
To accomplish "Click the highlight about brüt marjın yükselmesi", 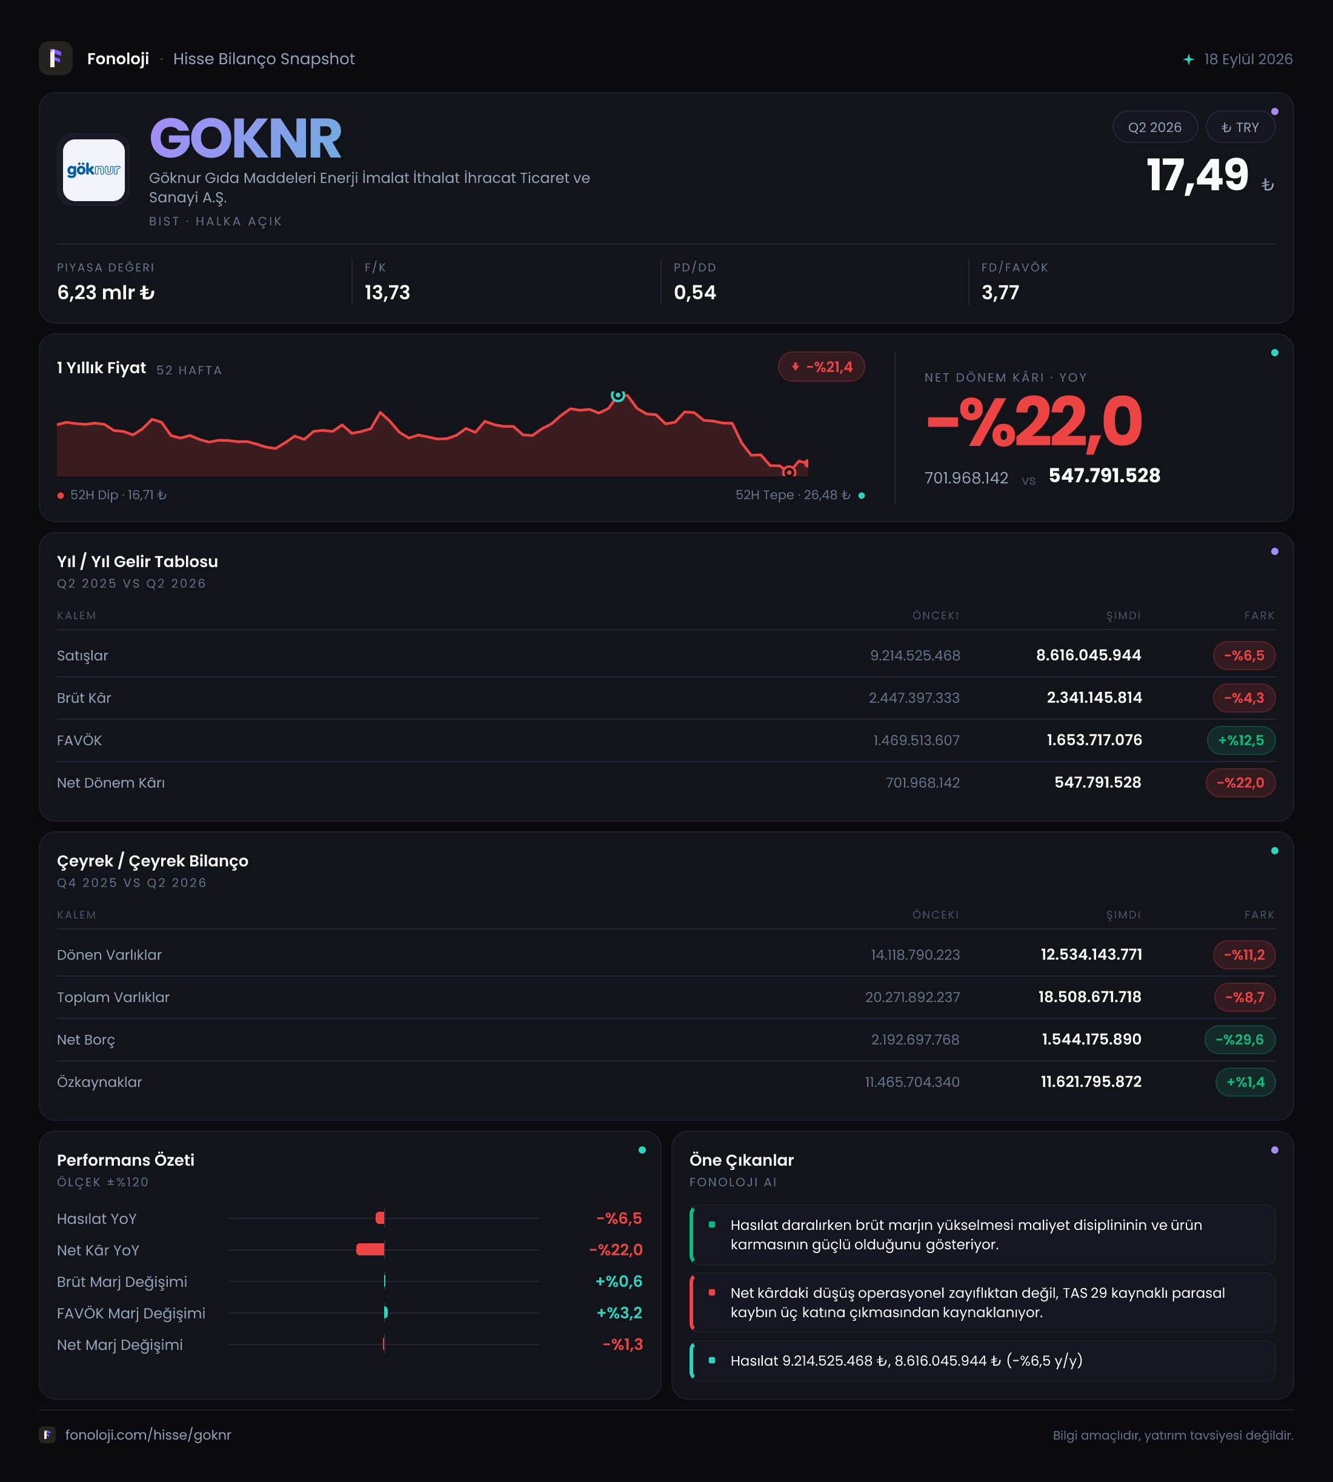I will [x=982, y=1235].
